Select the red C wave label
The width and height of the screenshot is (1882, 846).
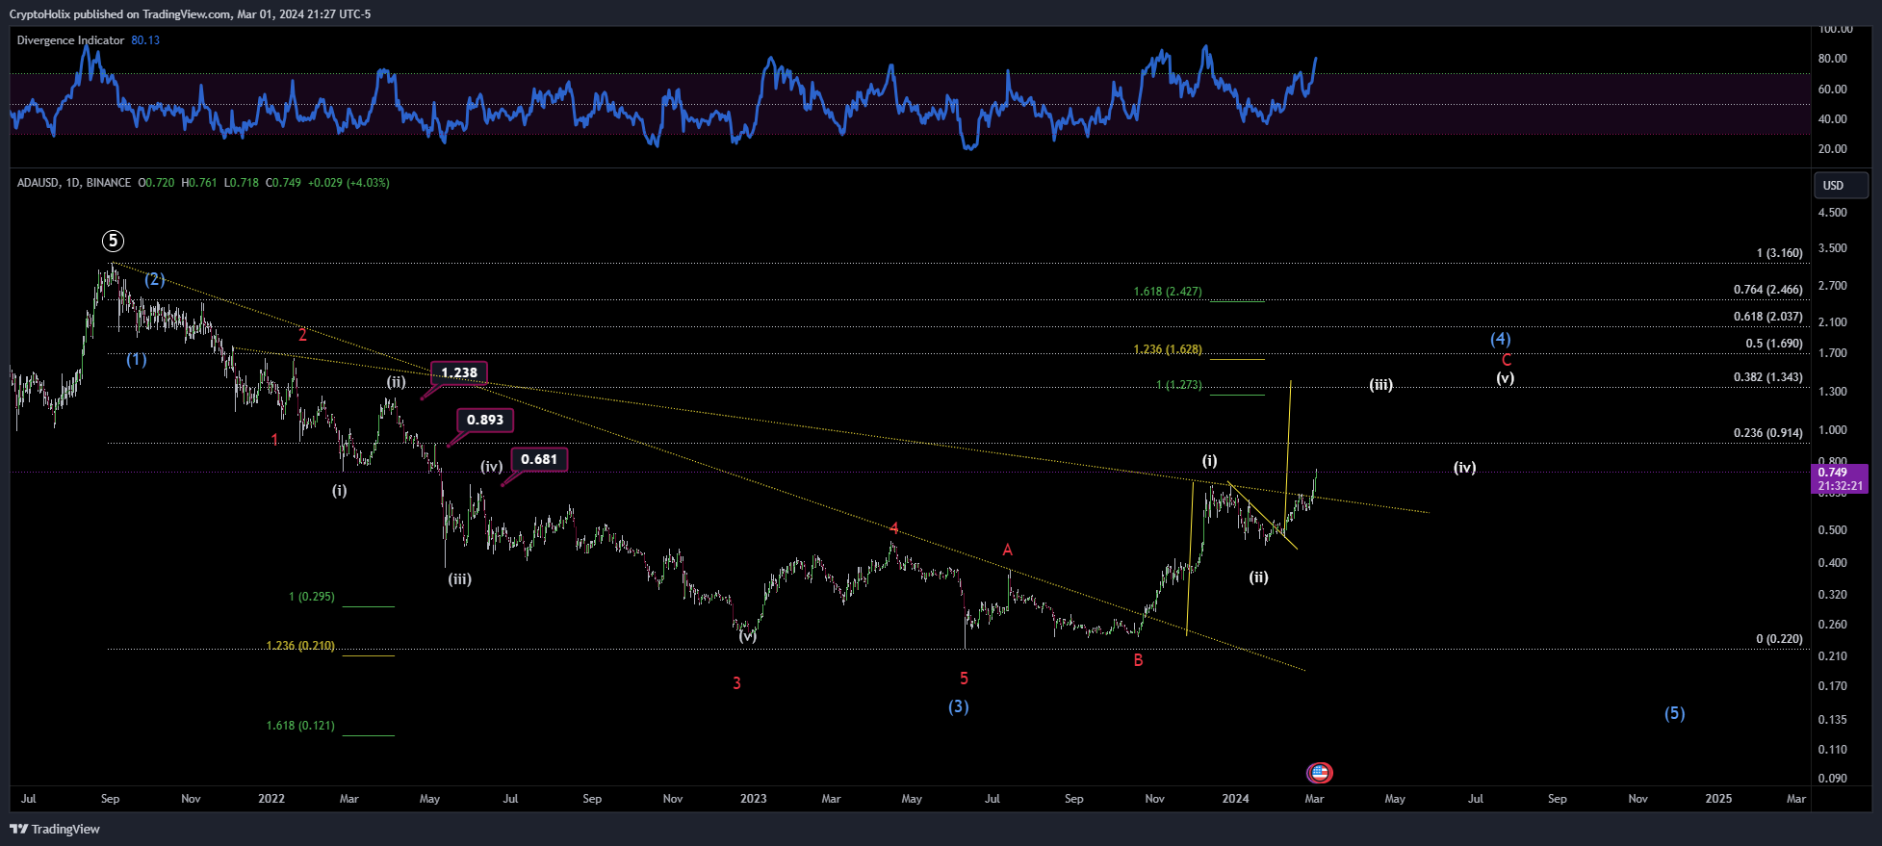pyautogui.click(x=1507, y=360)
